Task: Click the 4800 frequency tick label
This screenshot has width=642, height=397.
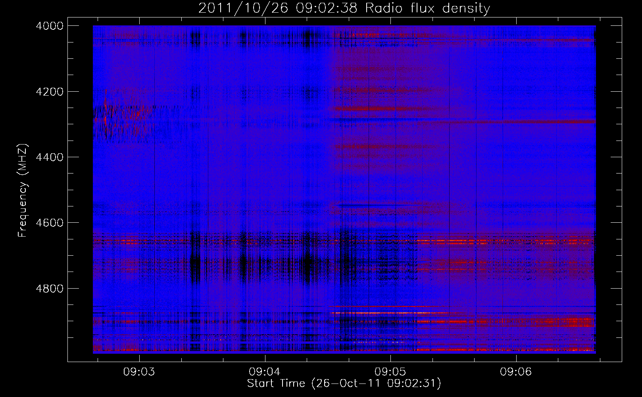Action: [x=50, y=289]
